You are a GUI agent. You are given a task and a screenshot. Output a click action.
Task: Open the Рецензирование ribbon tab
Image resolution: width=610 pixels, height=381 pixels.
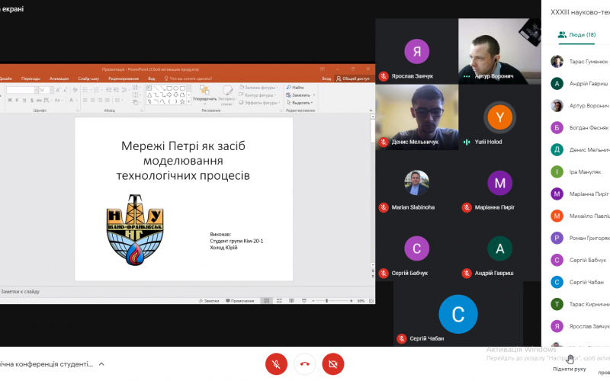coord(124,78)
